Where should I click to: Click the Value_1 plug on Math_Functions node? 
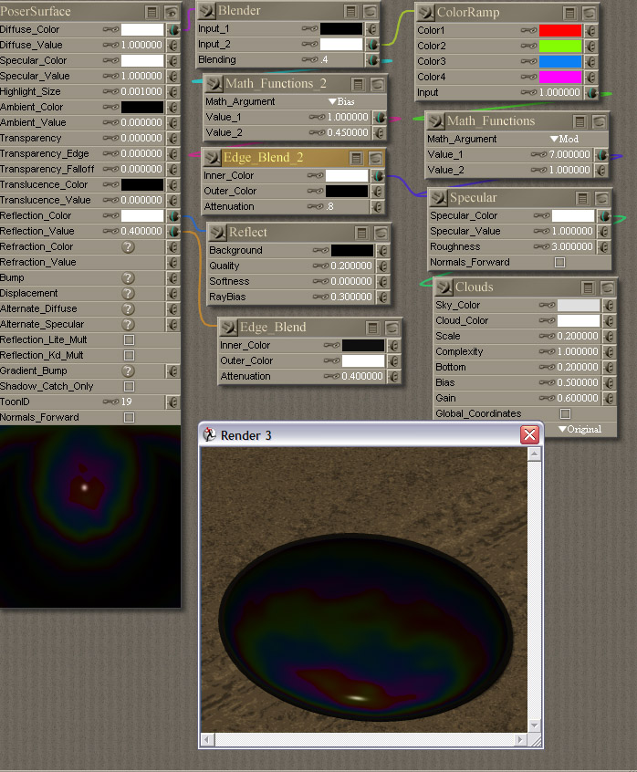click(x=602, y=155)
